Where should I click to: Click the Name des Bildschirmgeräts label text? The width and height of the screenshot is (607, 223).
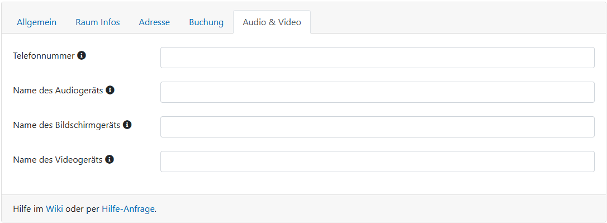point(67,125)
